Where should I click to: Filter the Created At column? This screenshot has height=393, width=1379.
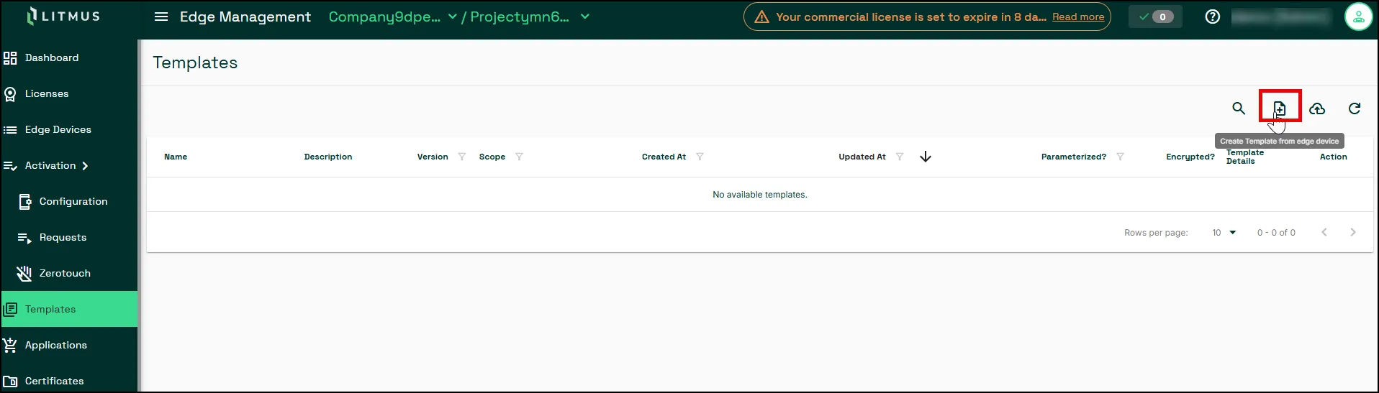pos(700,157)
